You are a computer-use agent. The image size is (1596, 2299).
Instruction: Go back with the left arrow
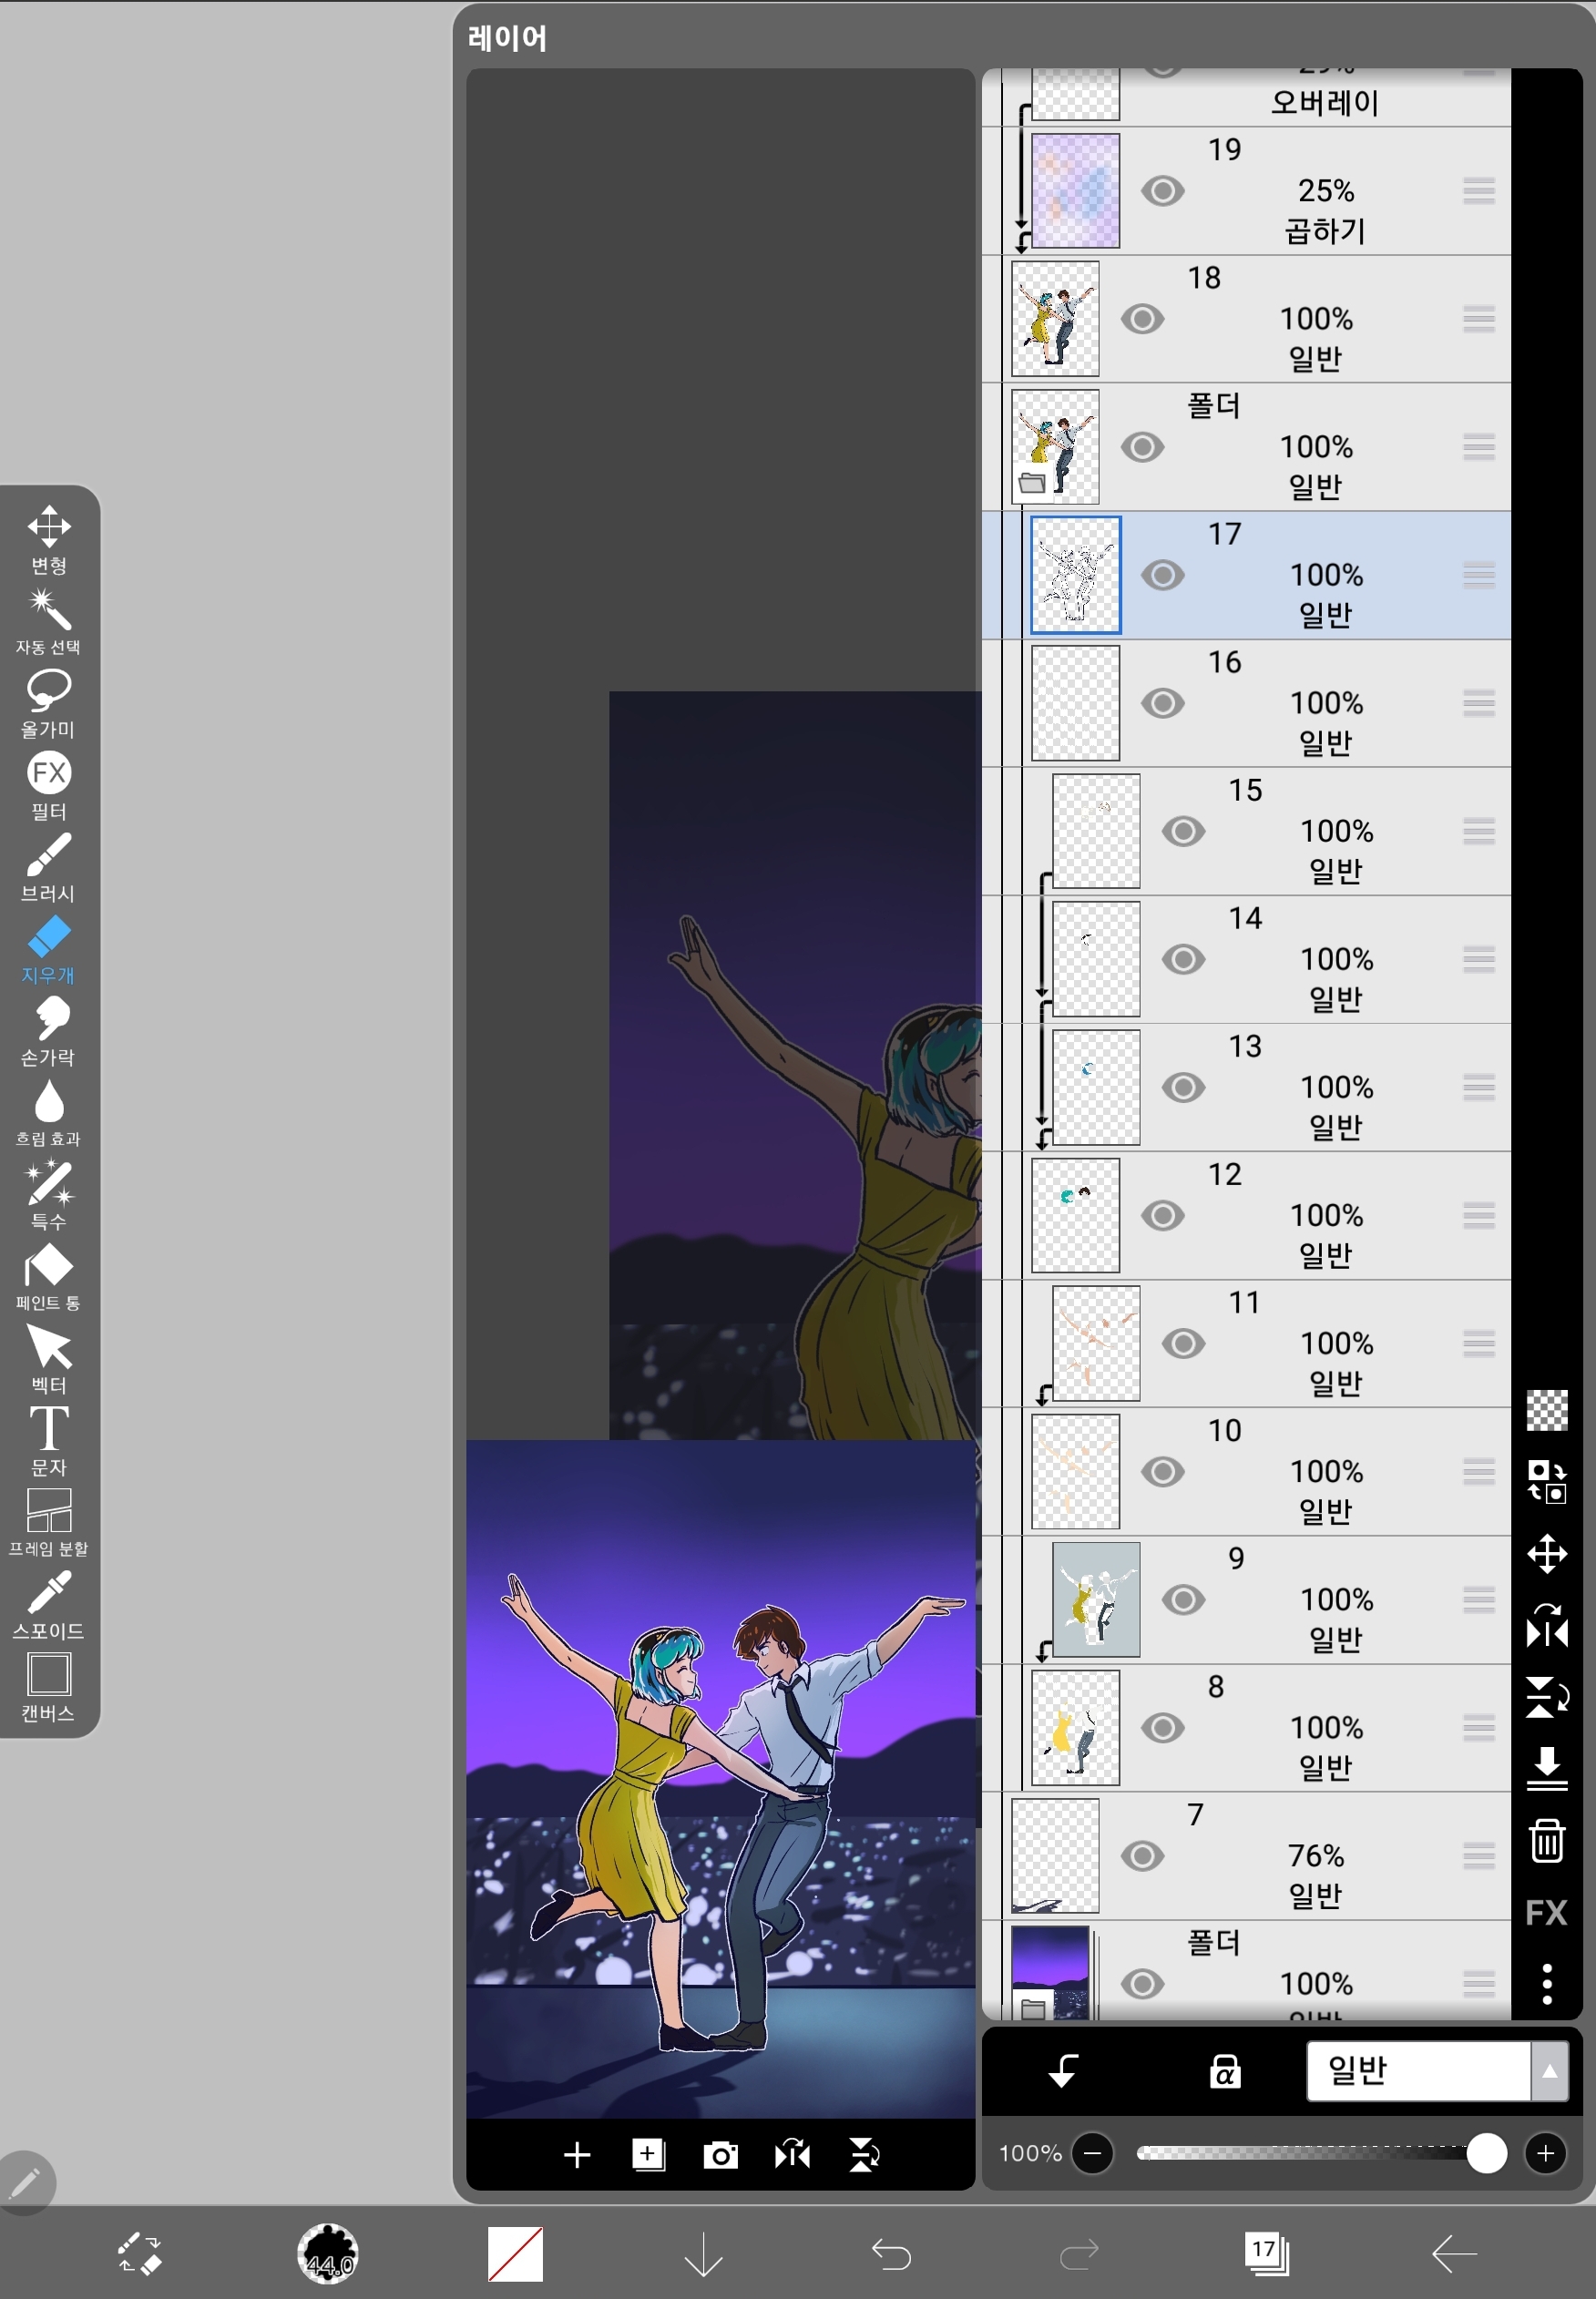pos(1454,2254)
